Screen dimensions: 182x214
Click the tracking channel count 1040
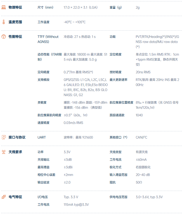139,115
